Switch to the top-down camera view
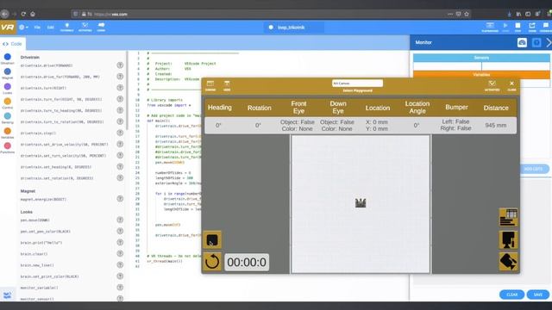Viewport: 552px width, 310px height. (508, 239)
